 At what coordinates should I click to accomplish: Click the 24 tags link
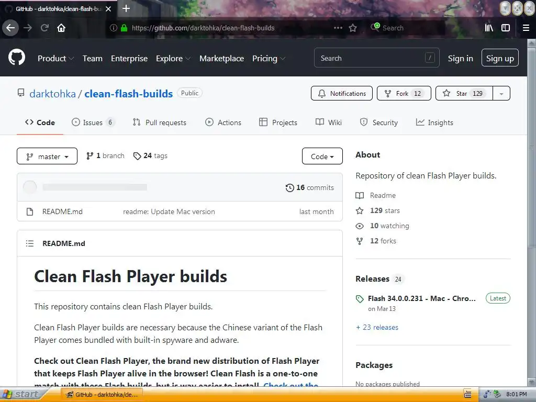(x=150, y=156)
